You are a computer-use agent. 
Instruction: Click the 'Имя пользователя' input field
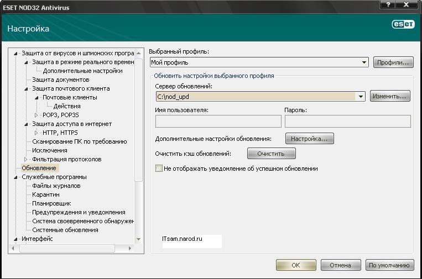tap(218, 122)
